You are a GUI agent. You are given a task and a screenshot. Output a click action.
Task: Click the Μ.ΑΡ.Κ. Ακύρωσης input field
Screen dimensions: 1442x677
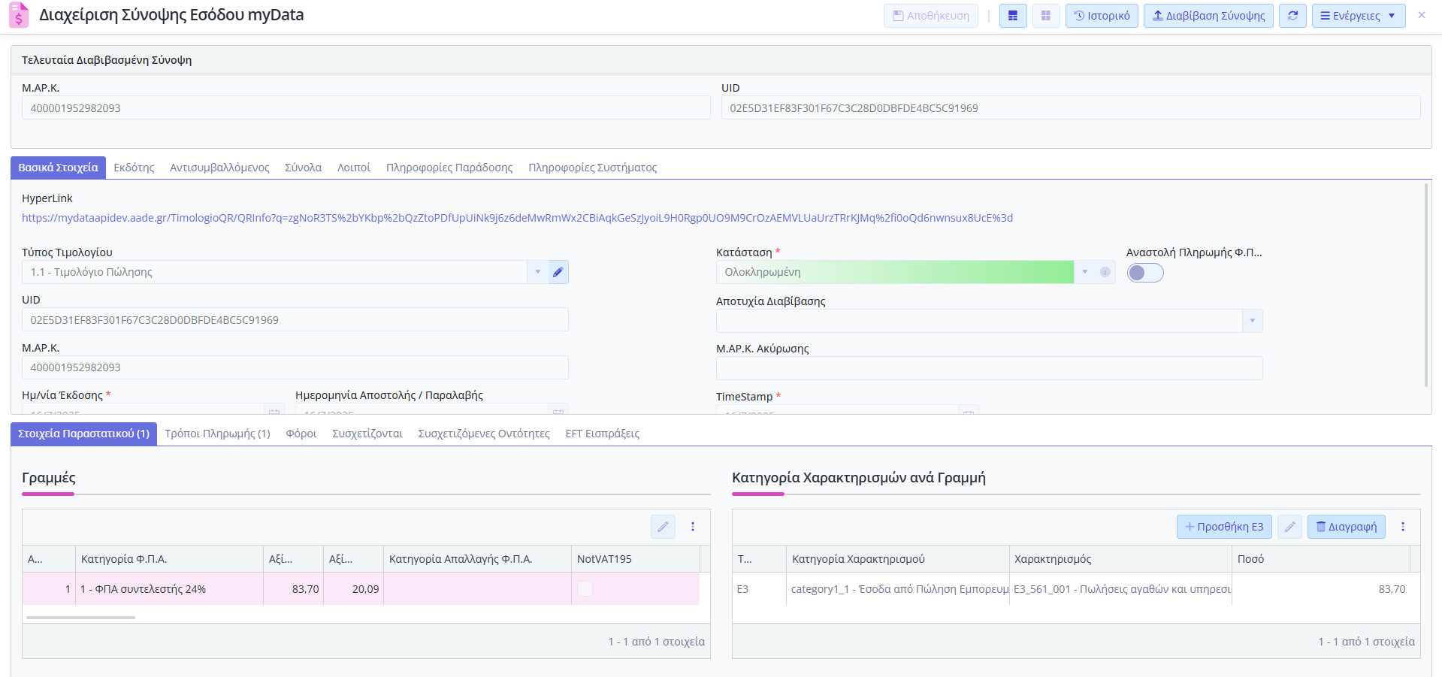pyautogui.click(x=988, y=368)
